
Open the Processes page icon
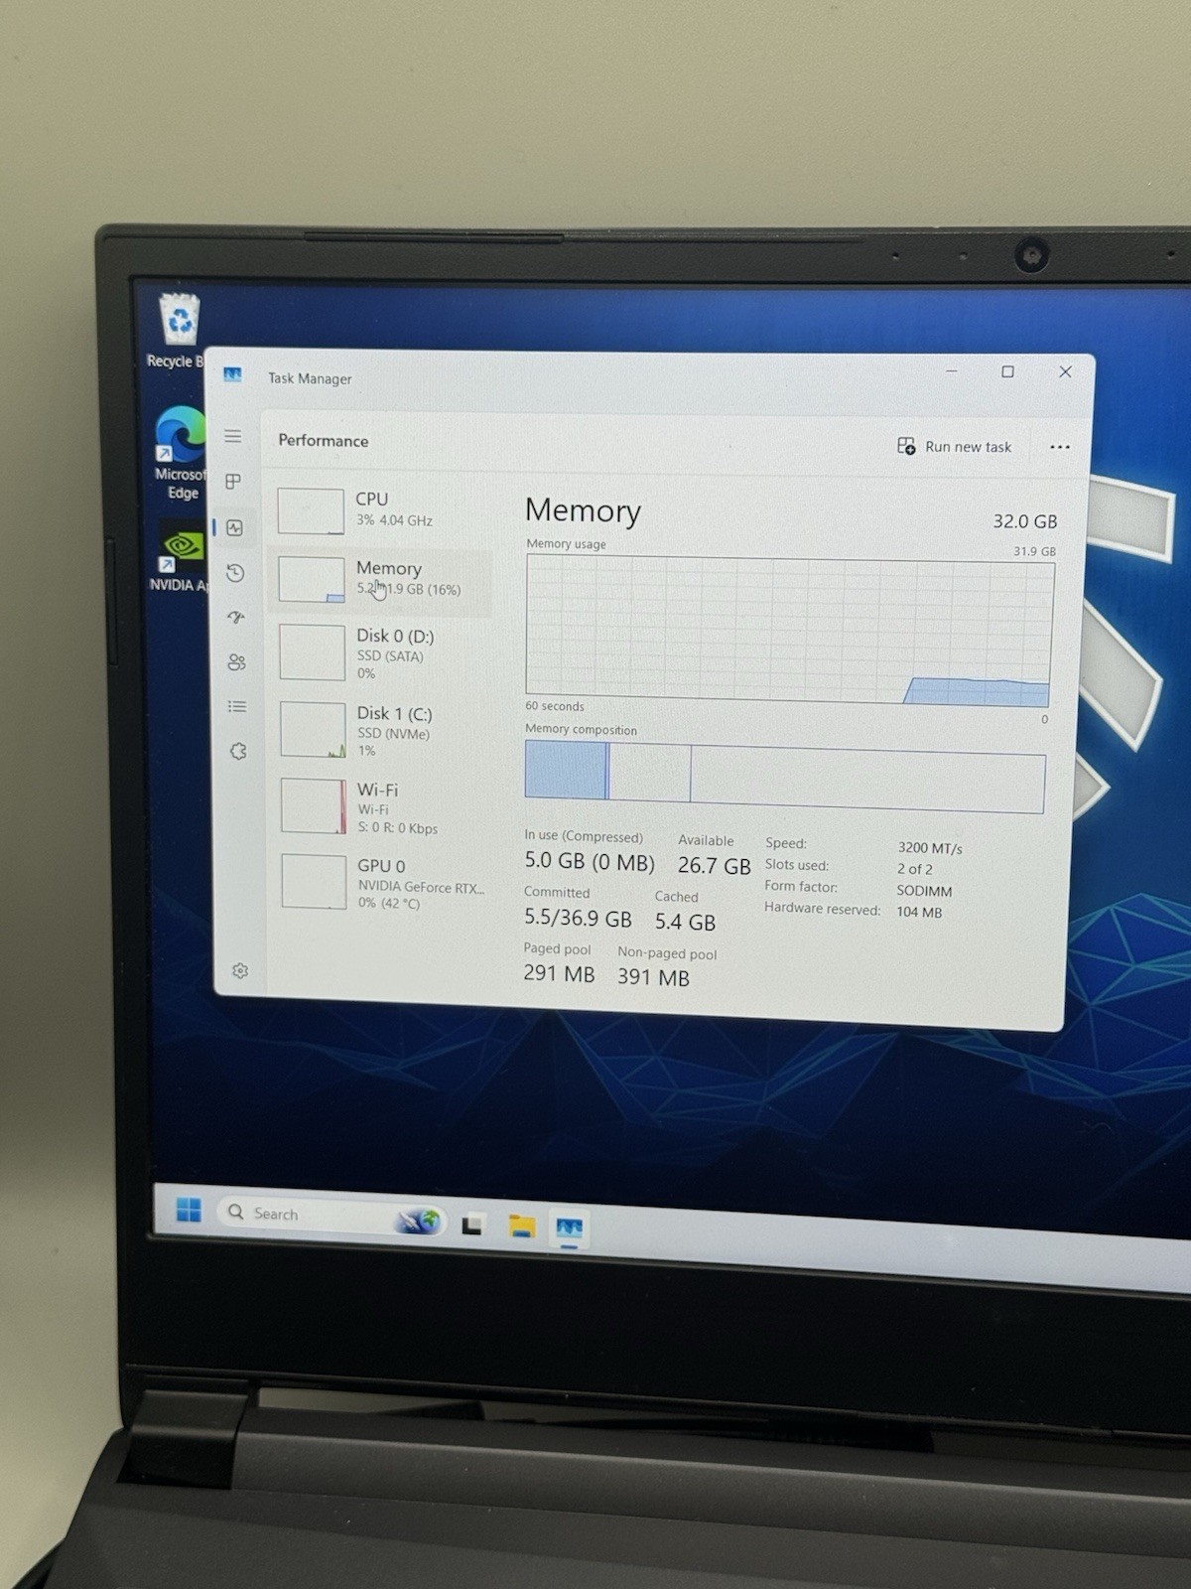[x=233, y=481]
